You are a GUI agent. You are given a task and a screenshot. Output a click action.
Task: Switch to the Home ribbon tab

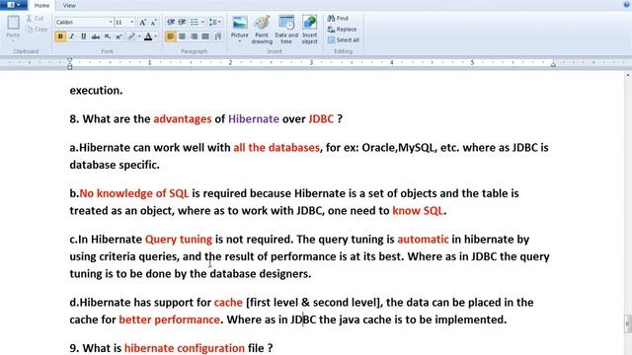(x=41, y=5)
